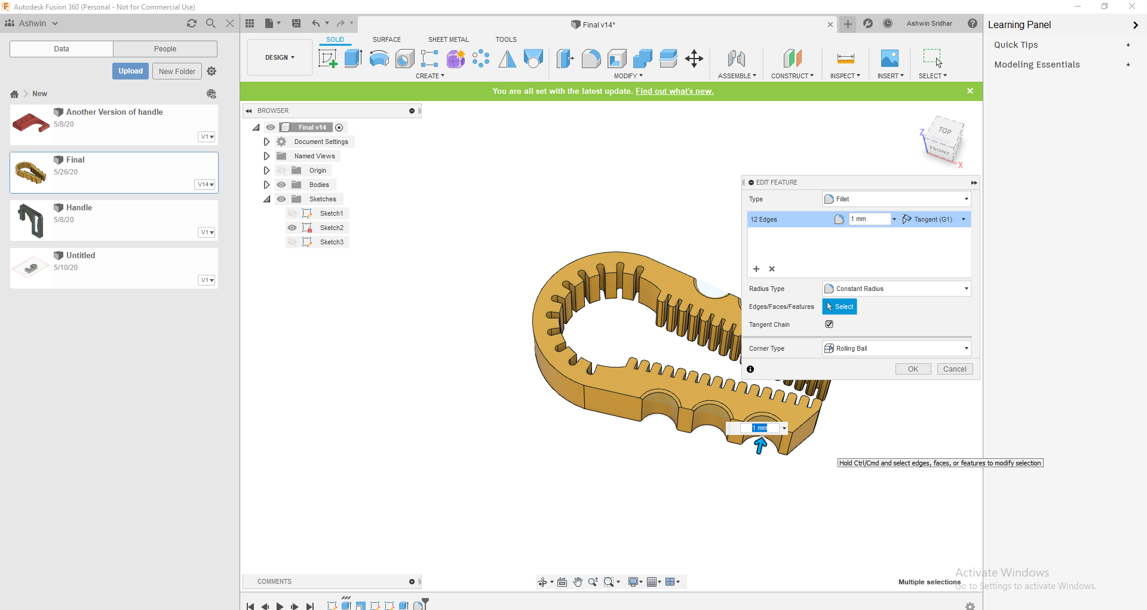Select the Hole tool
The height and width of the screenshot is (610, 1147).
[x=404, y=59]
